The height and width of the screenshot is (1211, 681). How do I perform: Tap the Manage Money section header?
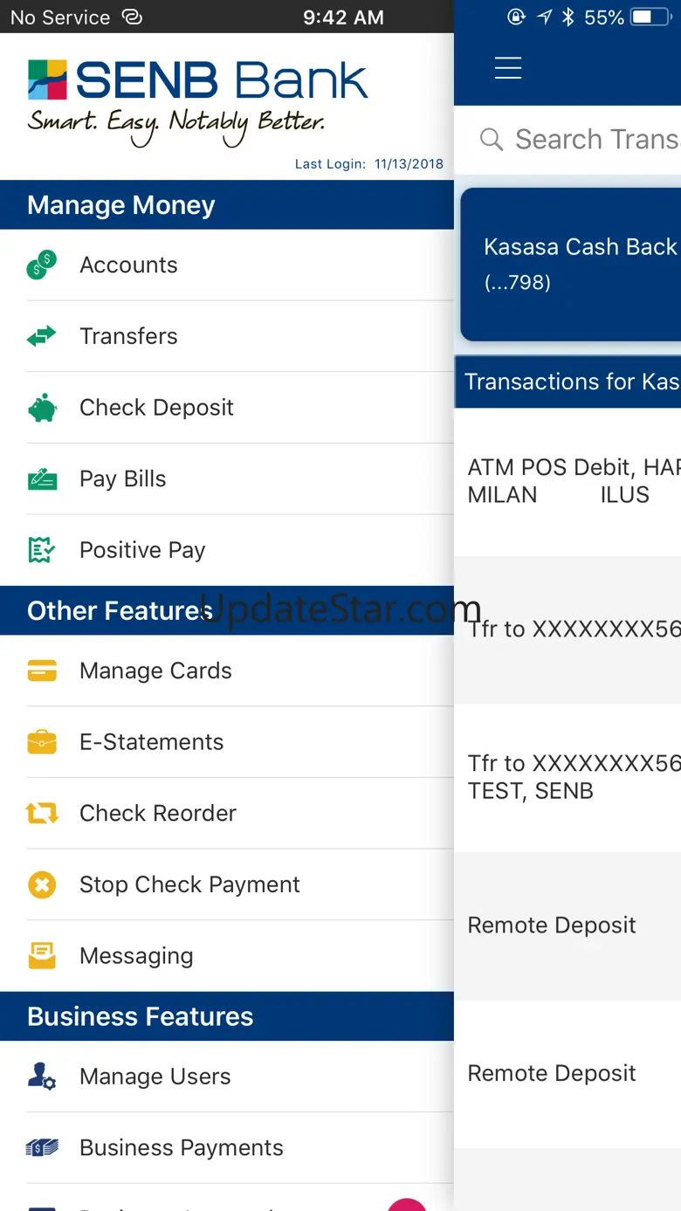click(x=227, y=205)
